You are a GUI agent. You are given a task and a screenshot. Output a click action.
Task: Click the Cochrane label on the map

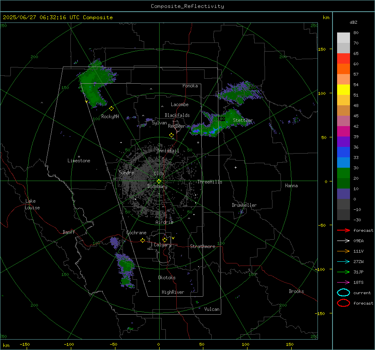tap(136, 233)
